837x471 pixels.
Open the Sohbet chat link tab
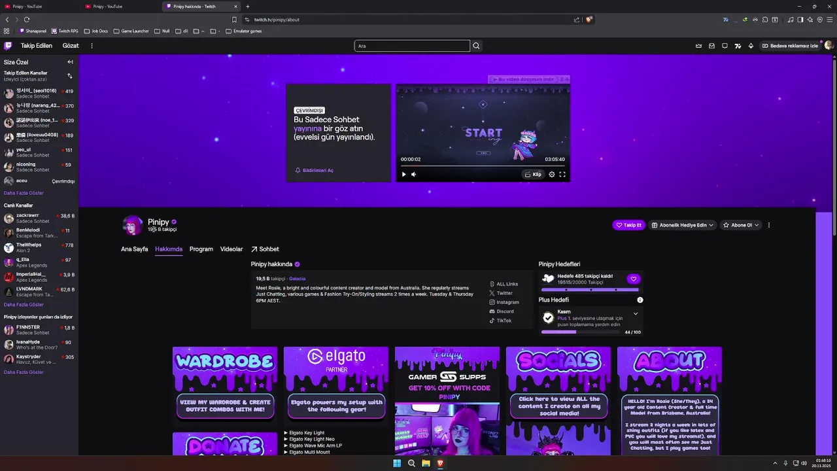(x=265, y=249)
